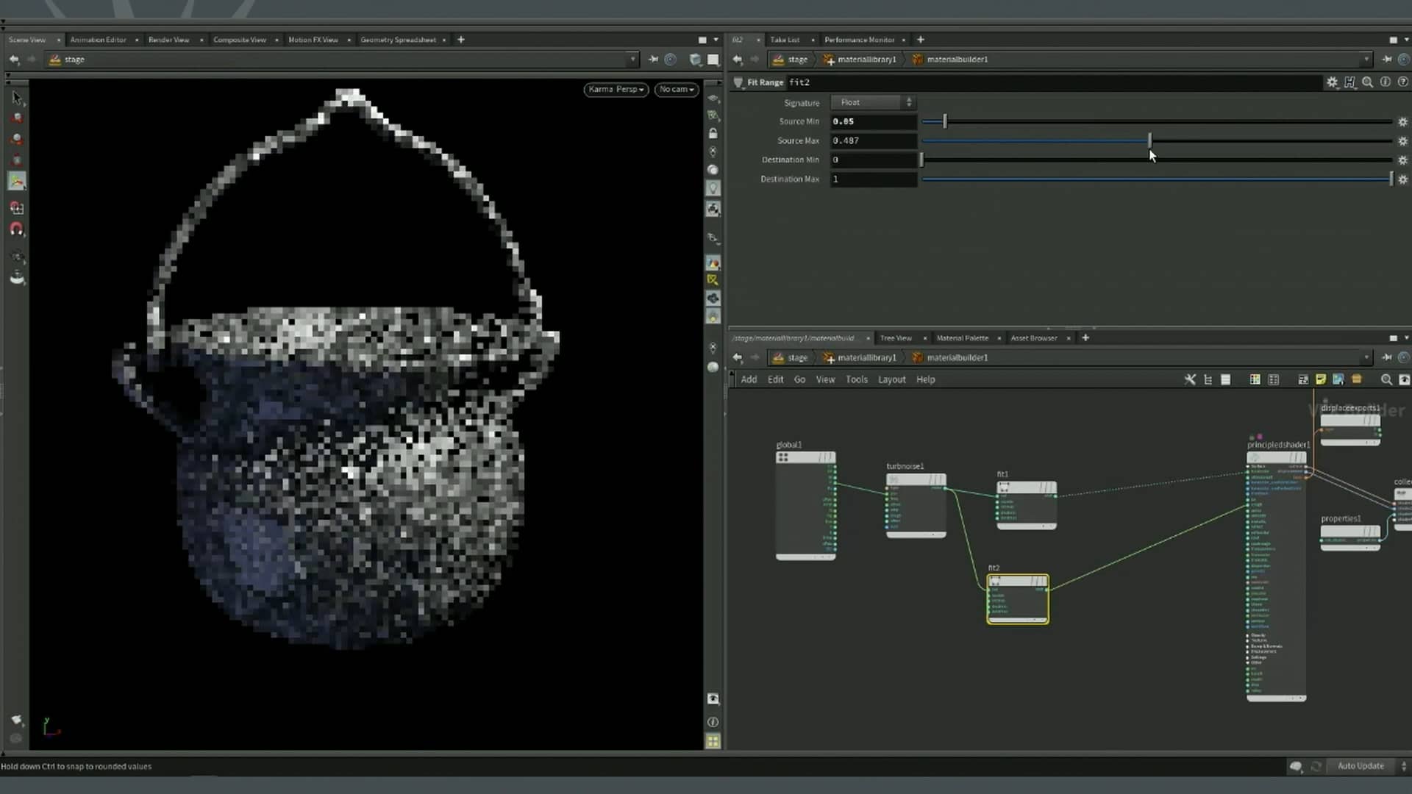Click the Add menu in the network editor

point(748,379)
